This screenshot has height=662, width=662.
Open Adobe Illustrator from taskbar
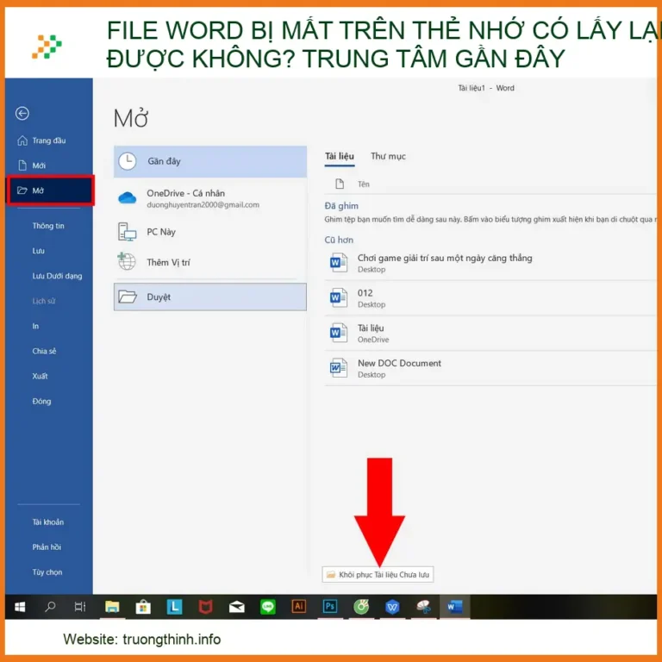click(299, 607)
